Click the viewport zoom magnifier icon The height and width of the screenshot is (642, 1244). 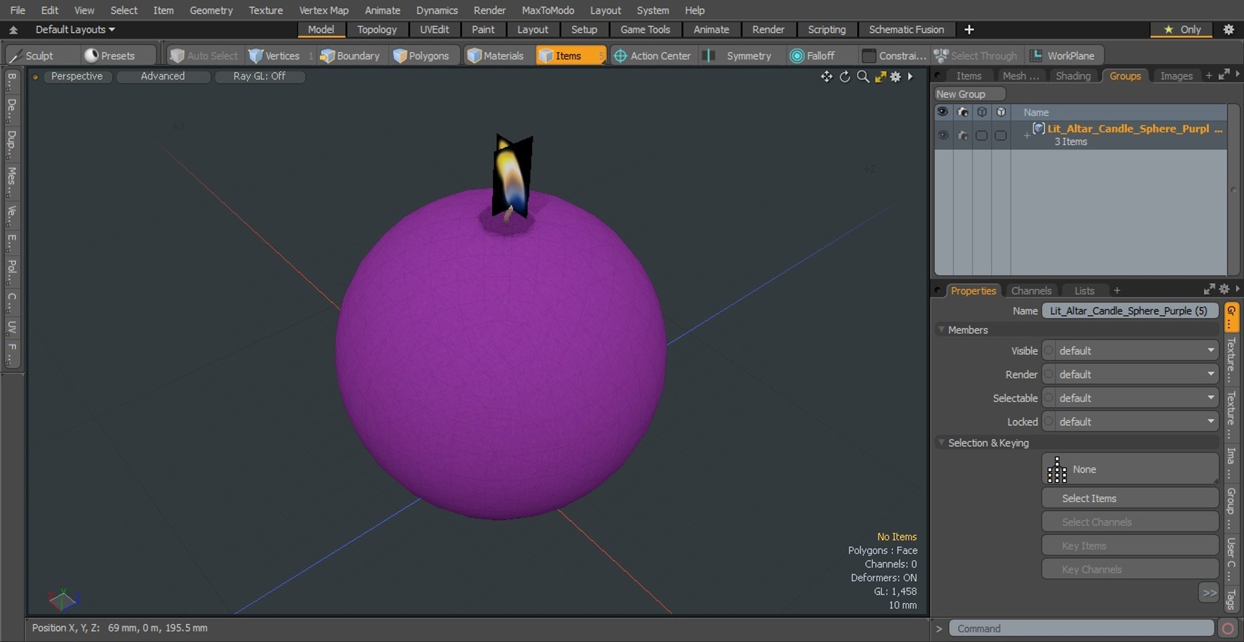[862, 76]
